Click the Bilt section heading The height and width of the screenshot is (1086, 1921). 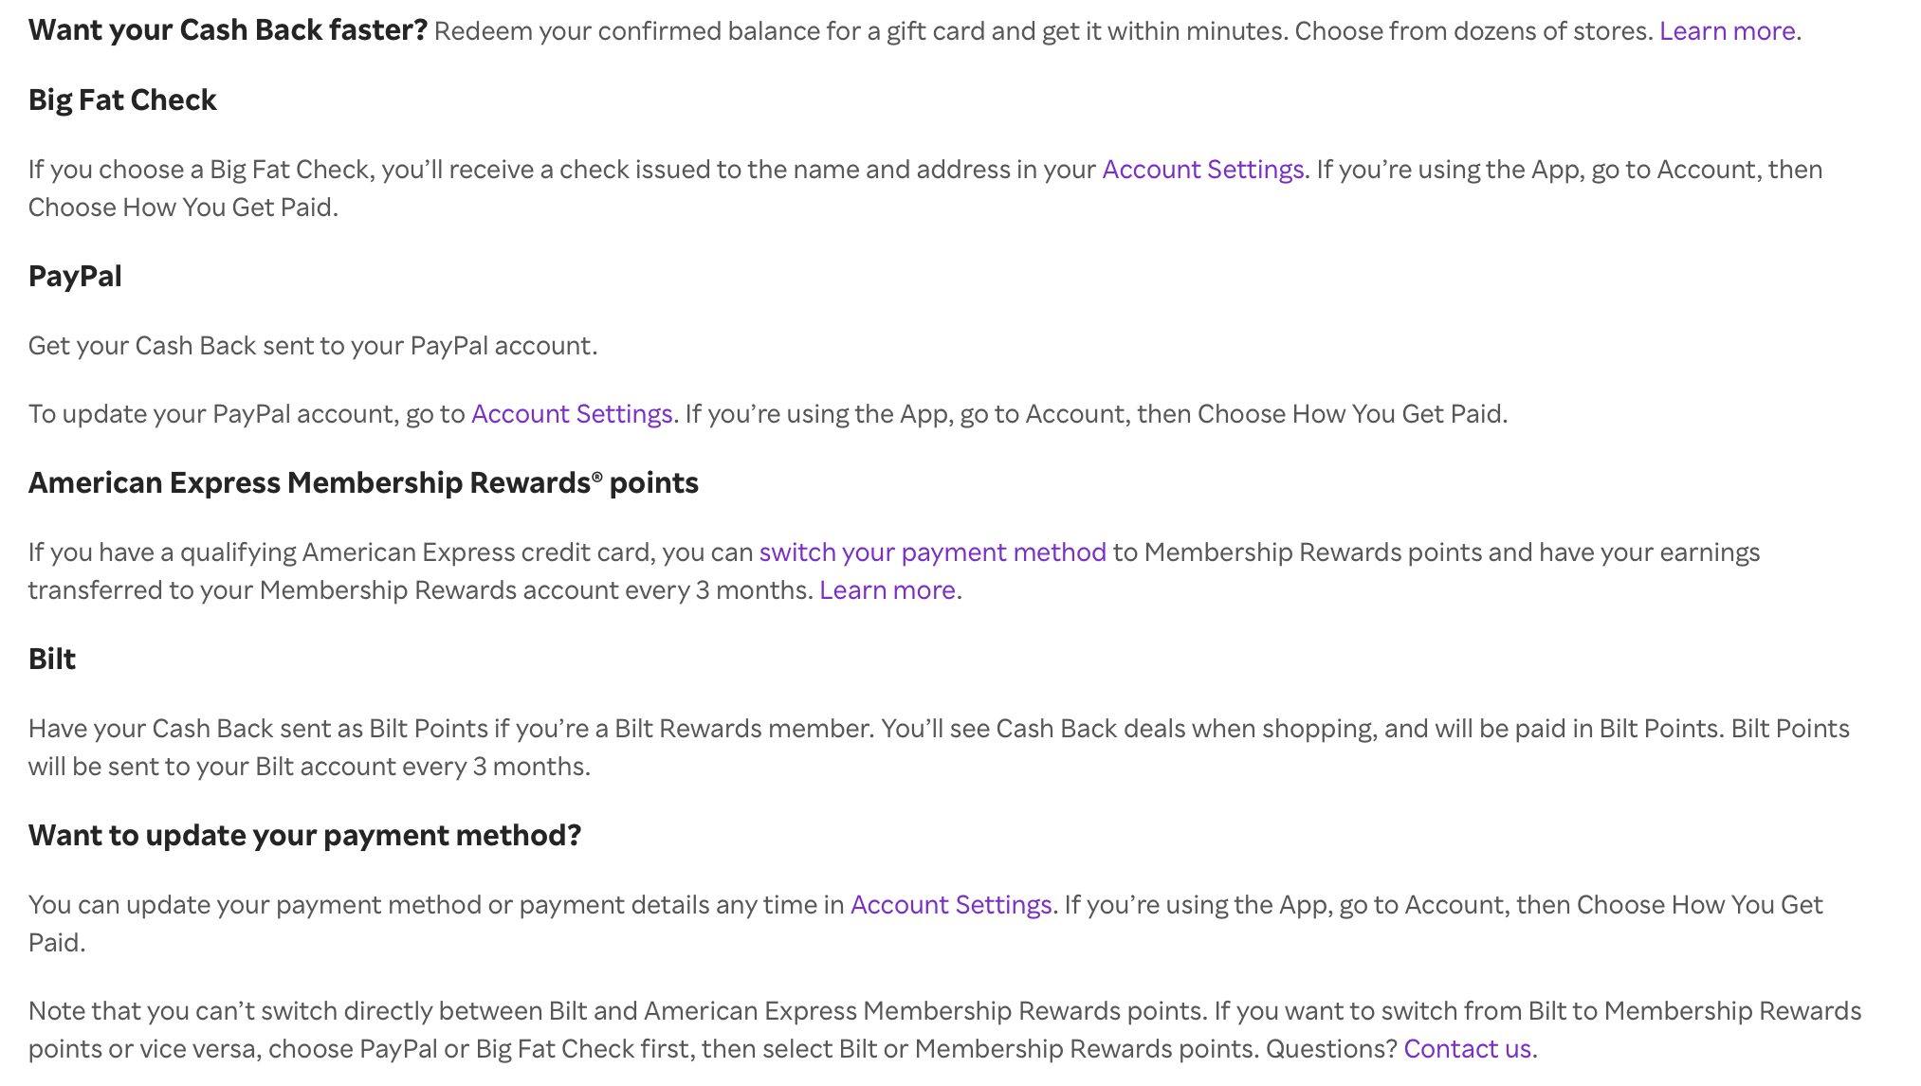pyautogui.click(x=52, y=660)
